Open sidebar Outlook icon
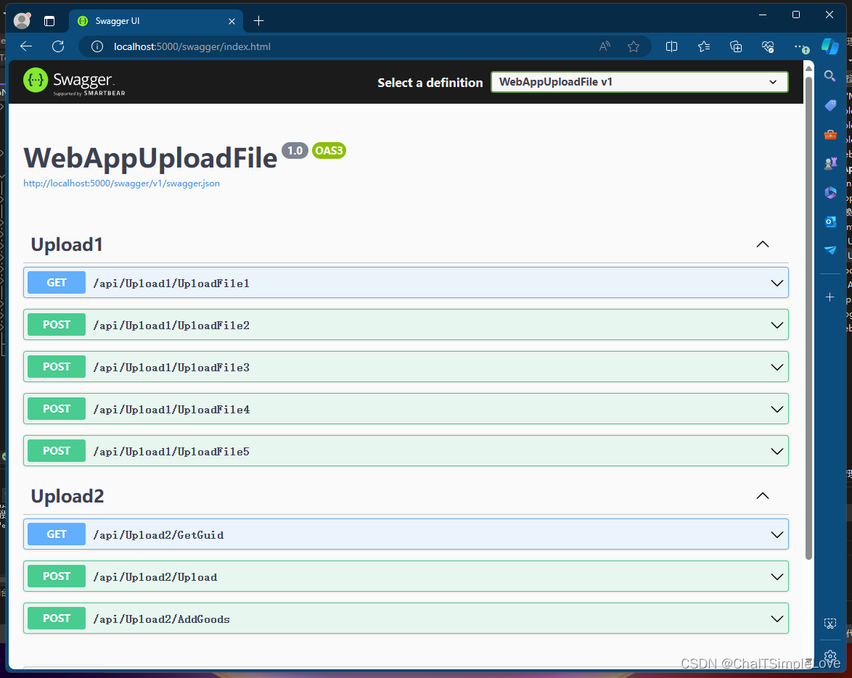This screenshot has width=852, height=678. (x=830, y=221)
